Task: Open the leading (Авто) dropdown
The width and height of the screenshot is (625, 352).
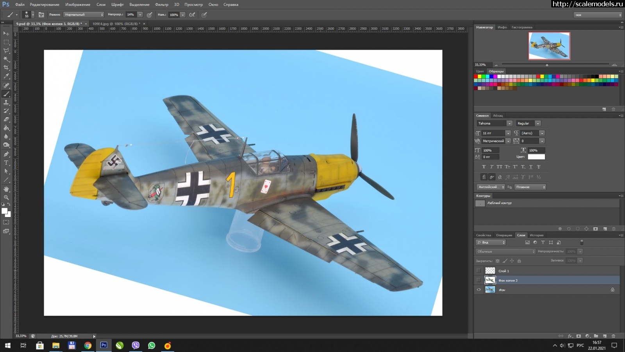Action: [x=542, y=133]
